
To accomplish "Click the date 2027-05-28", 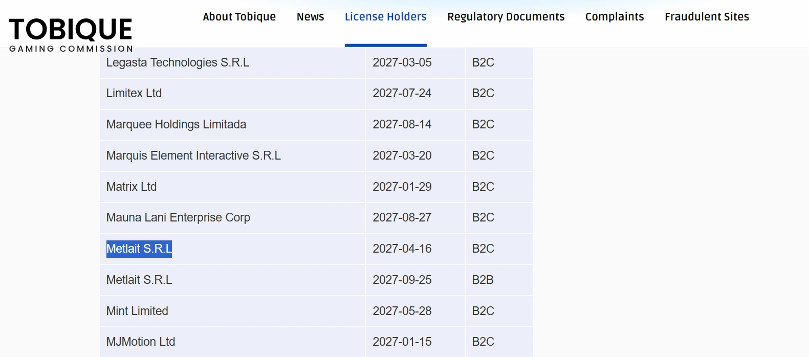I will pos(402,311).
